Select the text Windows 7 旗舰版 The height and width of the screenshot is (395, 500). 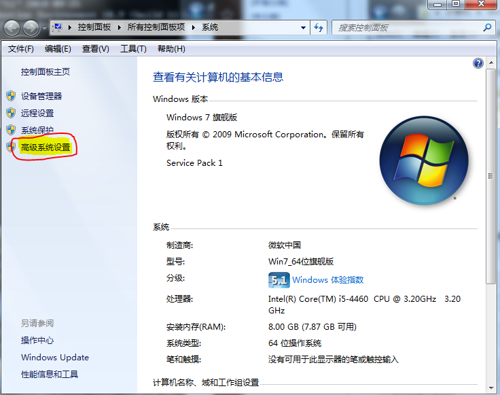202,118
